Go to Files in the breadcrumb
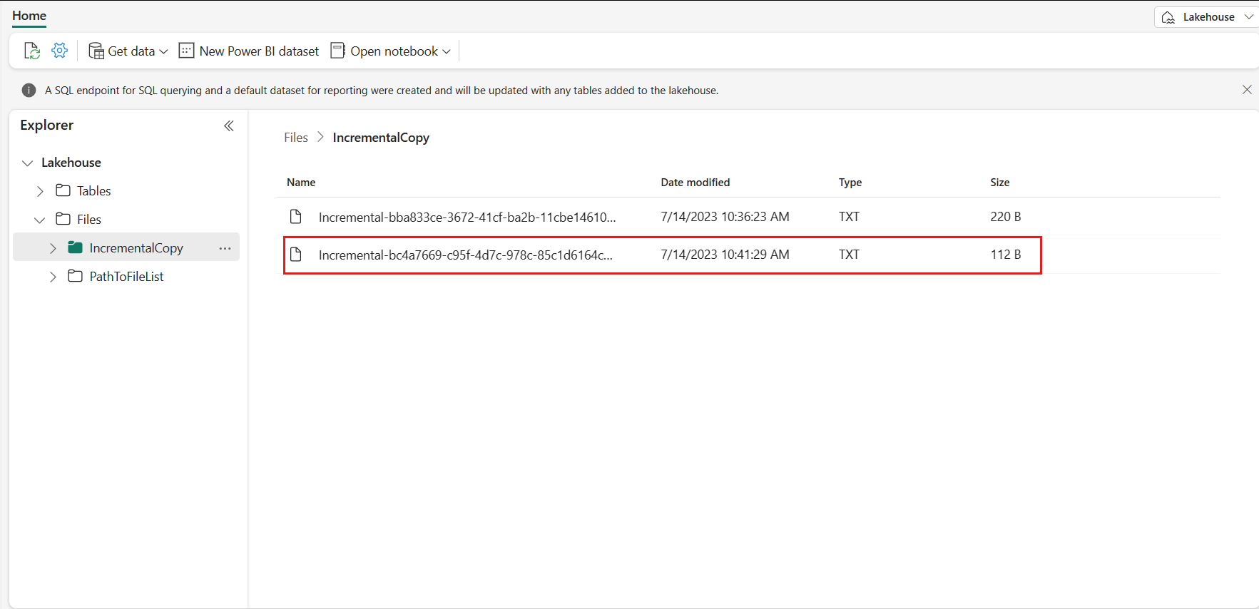 296,138
